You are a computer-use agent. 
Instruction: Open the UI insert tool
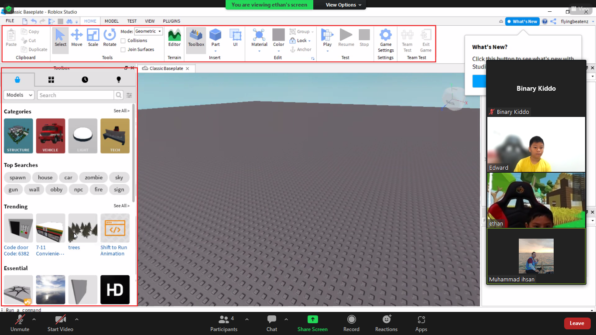pos(235,38)
